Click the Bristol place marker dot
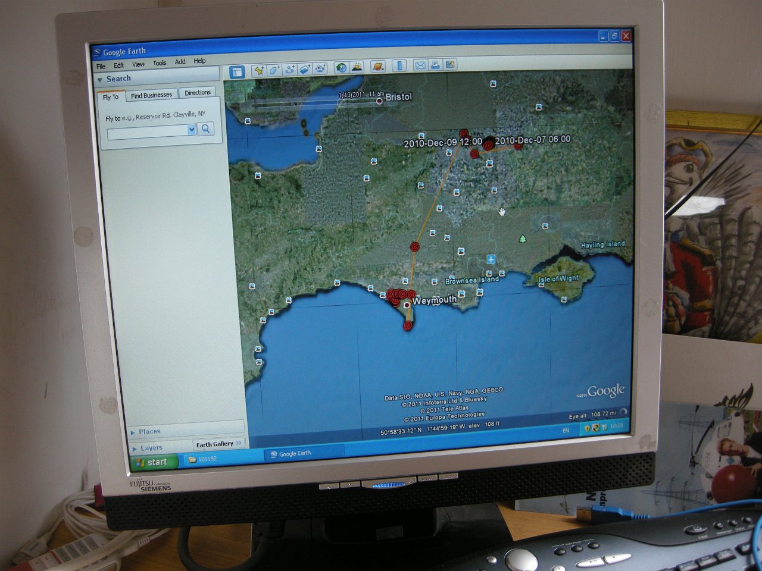This screenshot has height=571, width=762. pos(379,101)
